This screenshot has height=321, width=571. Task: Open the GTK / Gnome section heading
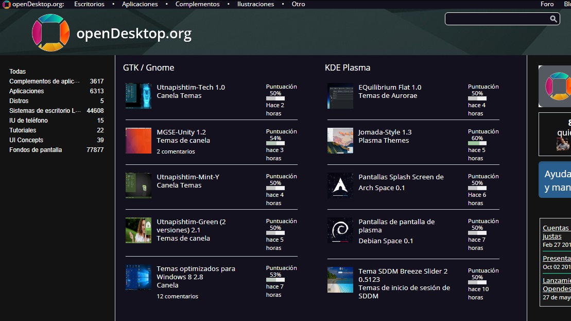pyautogui.click(x=149, y=68)
